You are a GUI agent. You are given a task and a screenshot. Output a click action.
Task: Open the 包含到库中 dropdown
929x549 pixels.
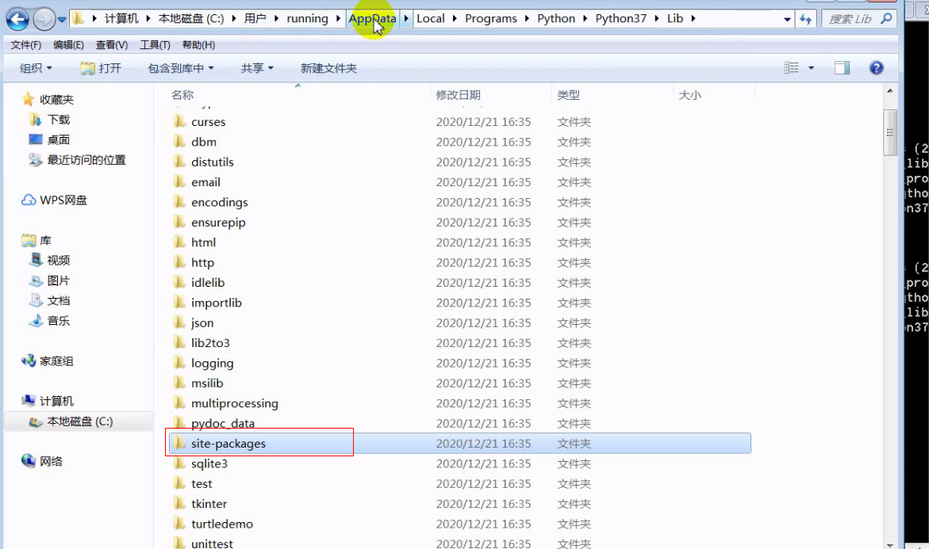(181, 68)
